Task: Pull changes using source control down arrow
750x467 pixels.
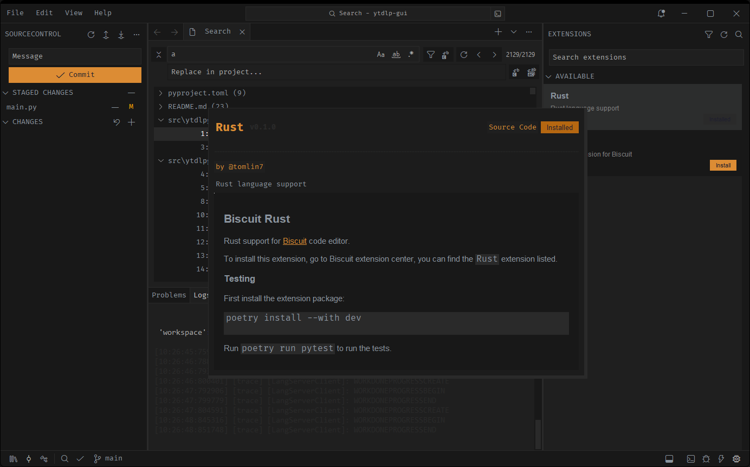Action: click(x=121, y=35)
